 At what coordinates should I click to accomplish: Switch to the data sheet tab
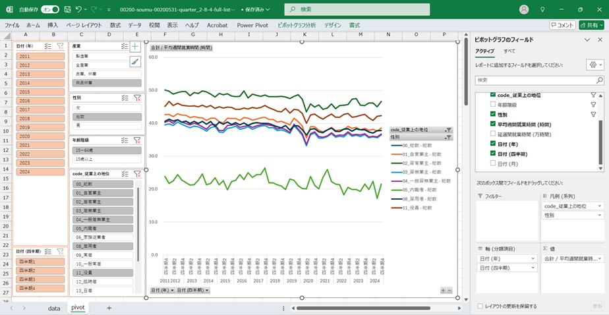tap(54, 308)
